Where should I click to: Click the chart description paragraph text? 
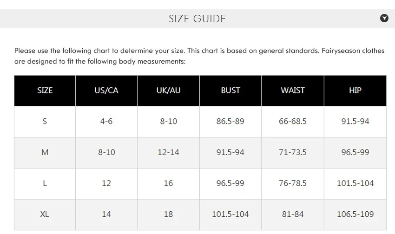click(x=199, y=56)
